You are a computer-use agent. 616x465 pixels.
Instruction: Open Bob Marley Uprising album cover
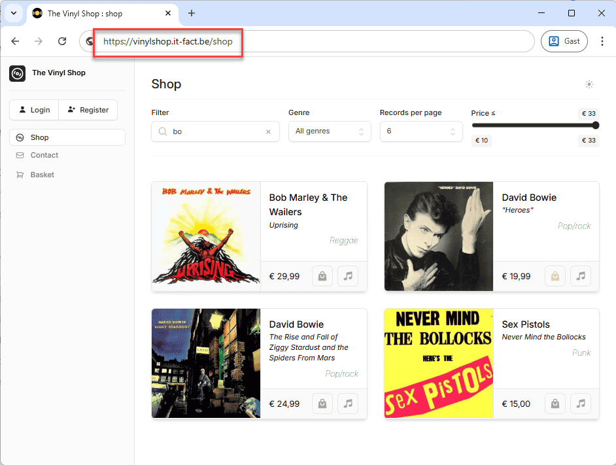pos(206,236)
